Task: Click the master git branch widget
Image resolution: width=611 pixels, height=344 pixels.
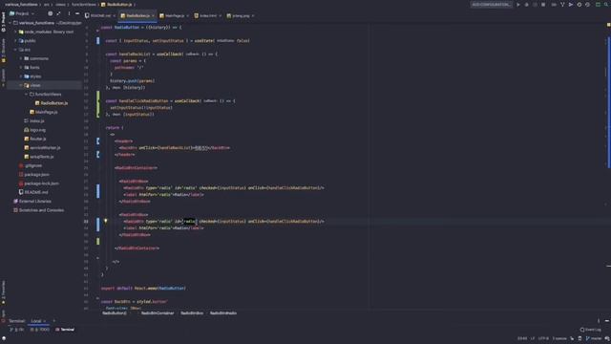Action: (594, 339)
